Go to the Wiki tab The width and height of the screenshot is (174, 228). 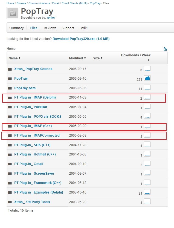point(84,28)
